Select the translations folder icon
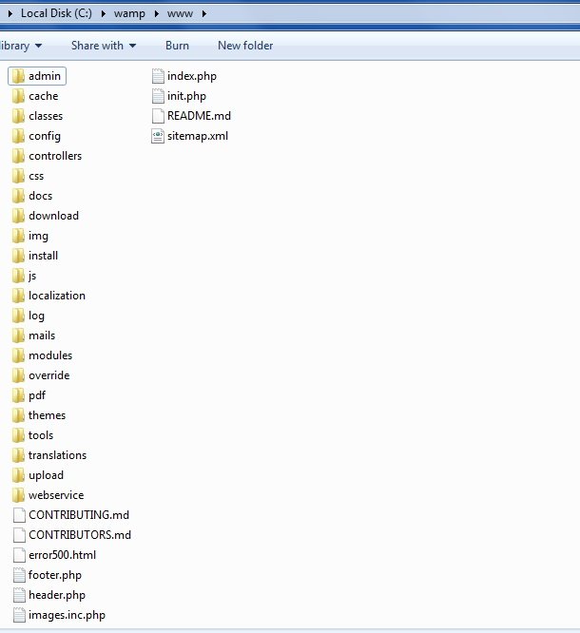This screenshot has height=633, width=580. [x=18, y=455]
